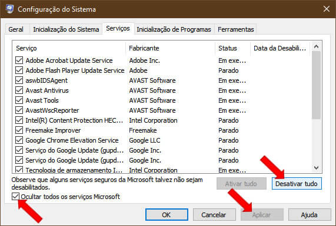
Task: Toggle Intel(R) Content Protection HEC checkbox
Action: coord(19,120)
